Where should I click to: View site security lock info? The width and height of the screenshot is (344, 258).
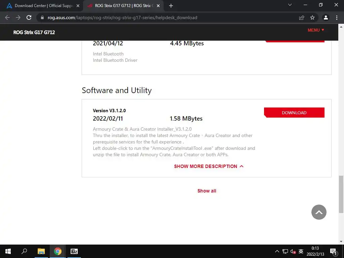[x=42, y=17]
